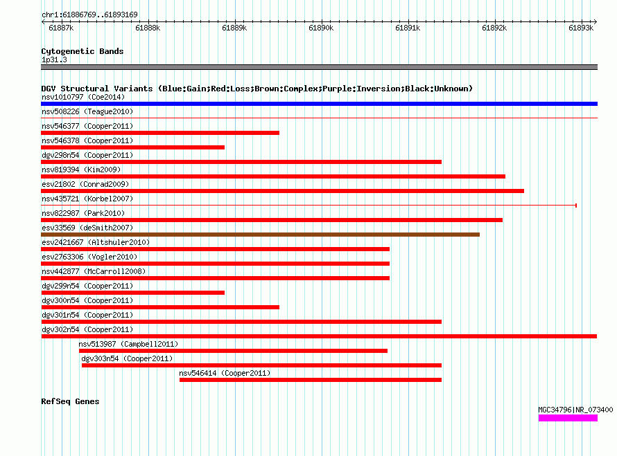Open nsv513987 (Campbell2011) variant label
The image size is (617, 456).
(x=128, y=344)
